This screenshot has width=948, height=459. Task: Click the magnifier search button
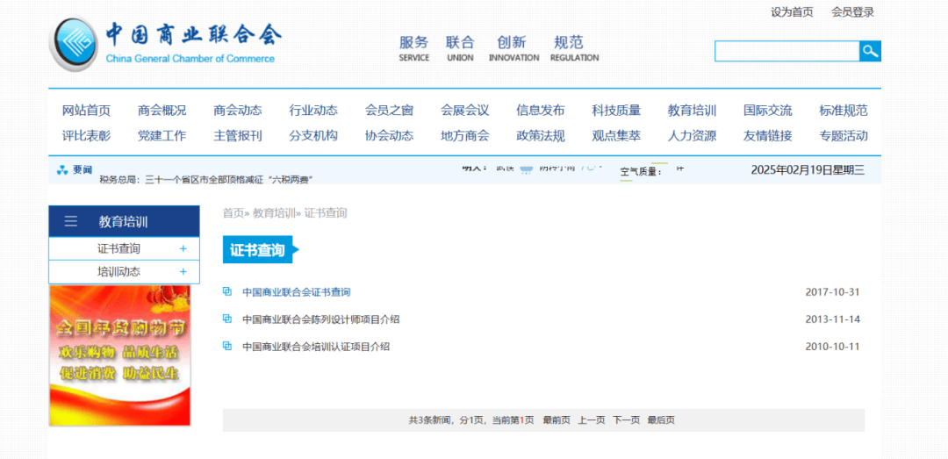tap(870, 51)
